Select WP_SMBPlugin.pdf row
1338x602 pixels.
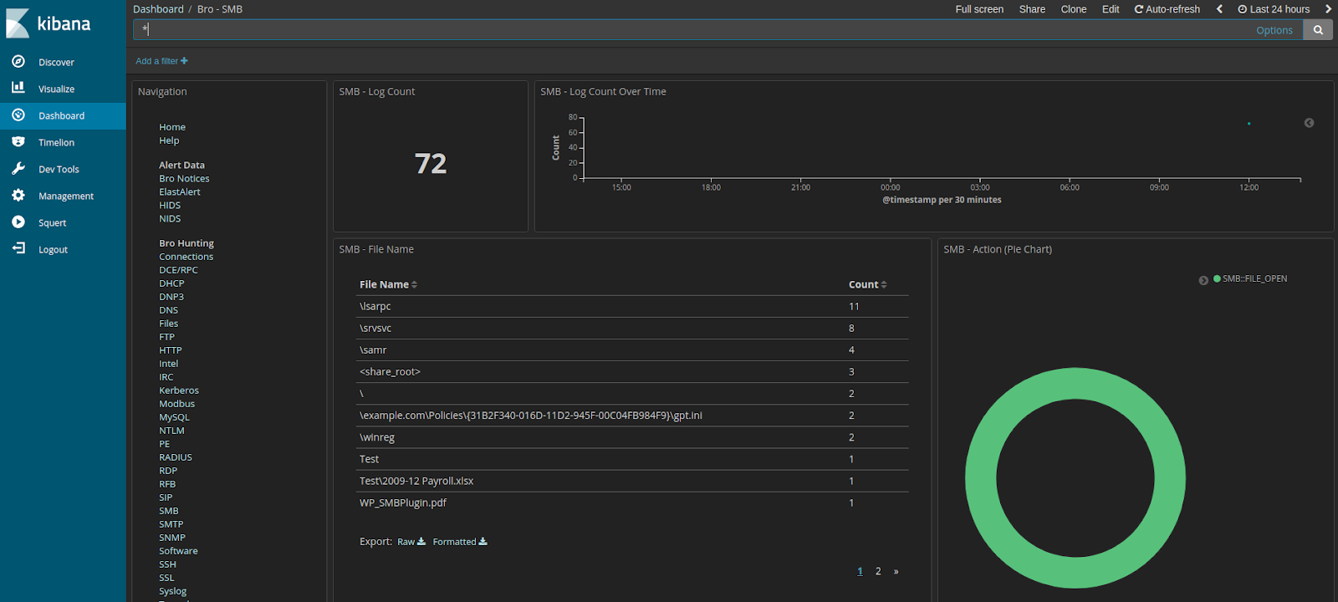click(x=632, y=503)
